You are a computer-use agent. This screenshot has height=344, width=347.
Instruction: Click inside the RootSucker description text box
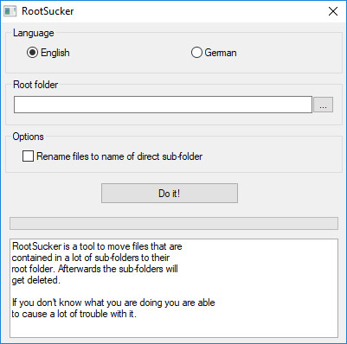point(174,288)
